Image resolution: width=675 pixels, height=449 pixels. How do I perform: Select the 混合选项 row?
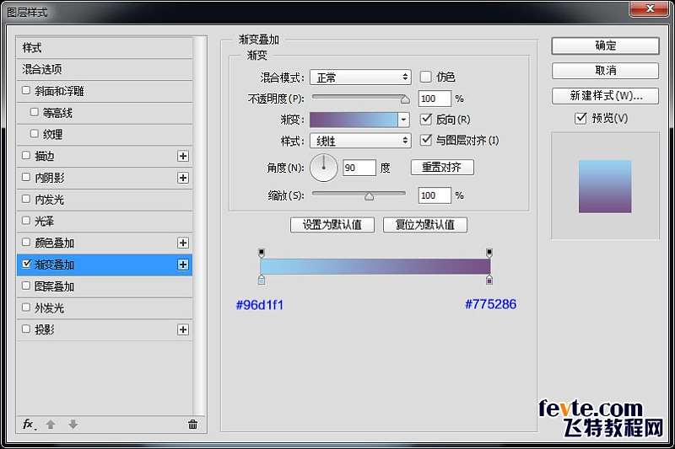[105, 69]
